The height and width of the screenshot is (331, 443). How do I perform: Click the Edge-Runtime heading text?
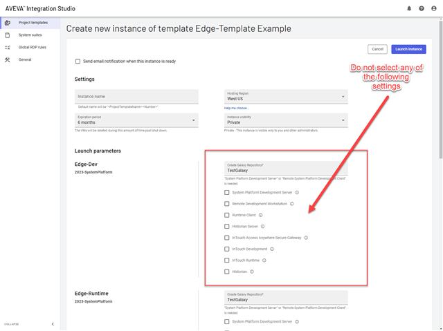[x=91, y=294]
